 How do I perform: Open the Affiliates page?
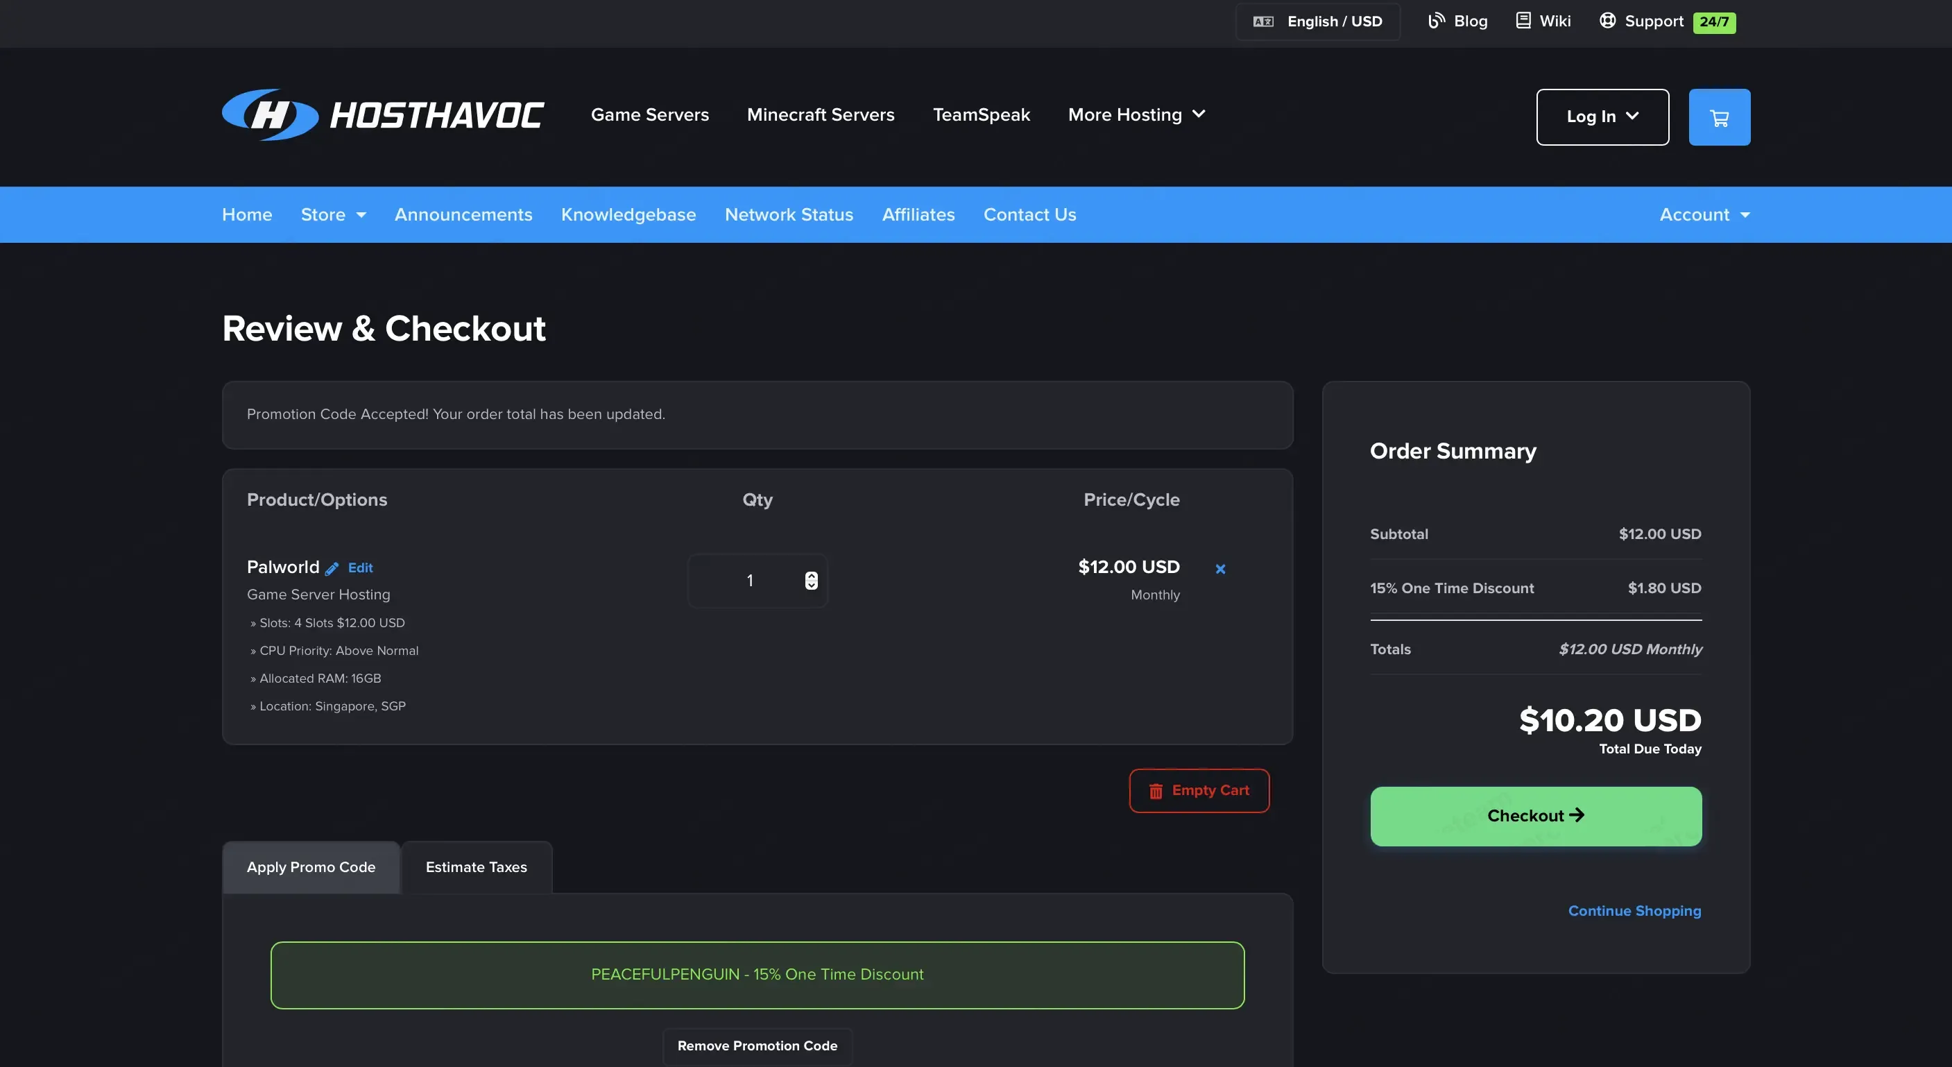click(x=918, y=214)
